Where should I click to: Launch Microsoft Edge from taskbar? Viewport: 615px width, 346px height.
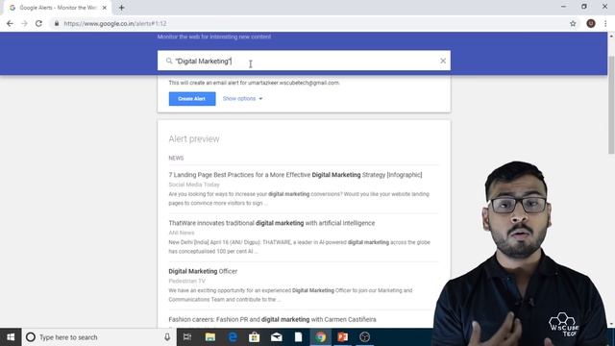pos(233,337)
